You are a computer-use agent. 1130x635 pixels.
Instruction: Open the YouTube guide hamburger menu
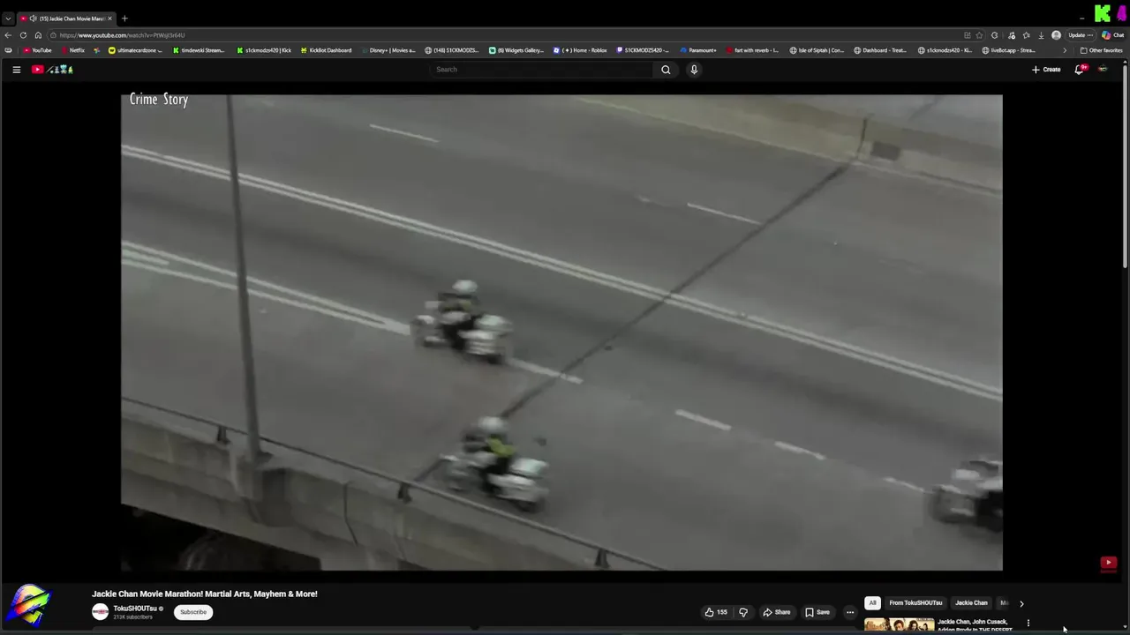16,70
